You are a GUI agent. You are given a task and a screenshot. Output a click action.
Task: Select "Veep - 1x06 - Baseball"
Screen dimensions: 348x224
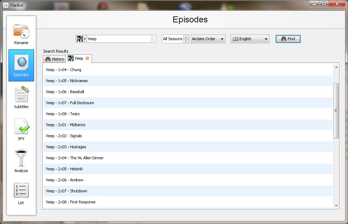point(188,92)
